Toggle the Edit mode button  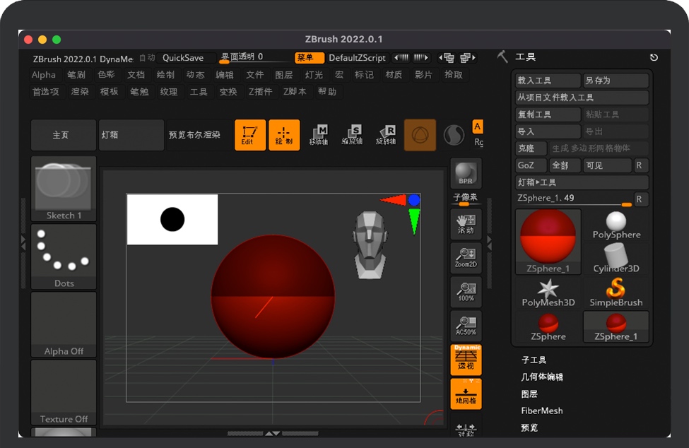click(249, 135)
